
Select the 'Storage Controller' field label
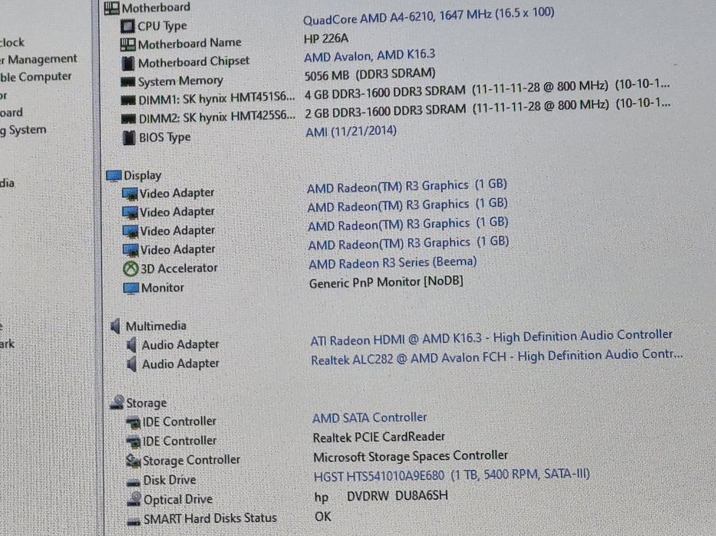coord(191,460)
